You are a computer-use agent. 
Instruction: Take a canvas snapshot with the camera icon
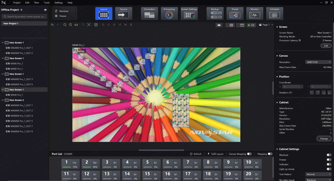coord(219,25)
